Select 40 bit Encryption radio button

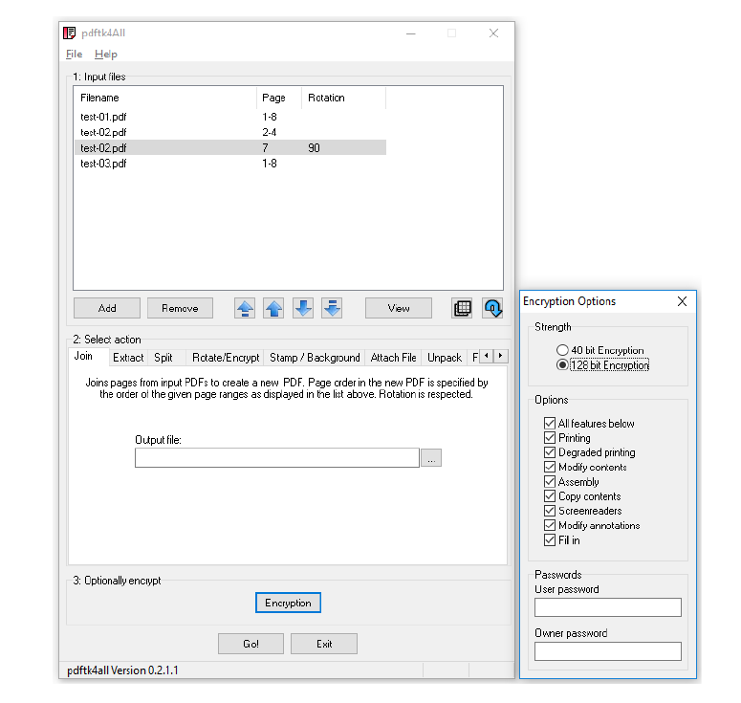562,350
